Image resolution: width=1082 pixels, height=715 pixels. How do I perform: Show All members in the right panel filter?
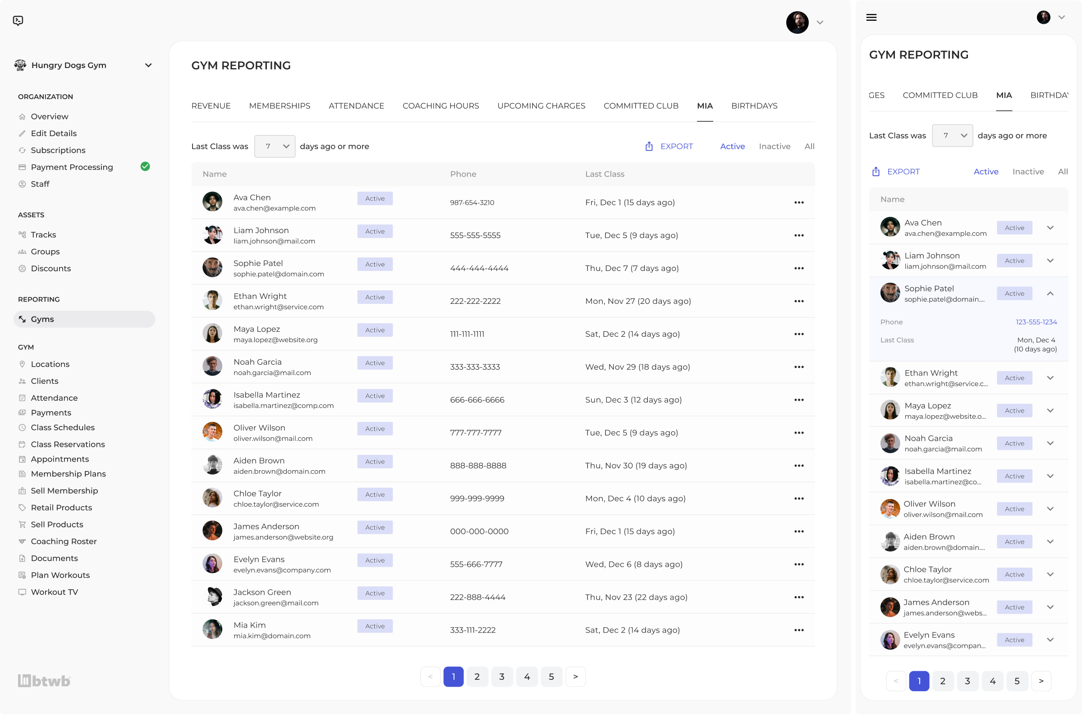pyautogui.click(x=1063, y=171)
